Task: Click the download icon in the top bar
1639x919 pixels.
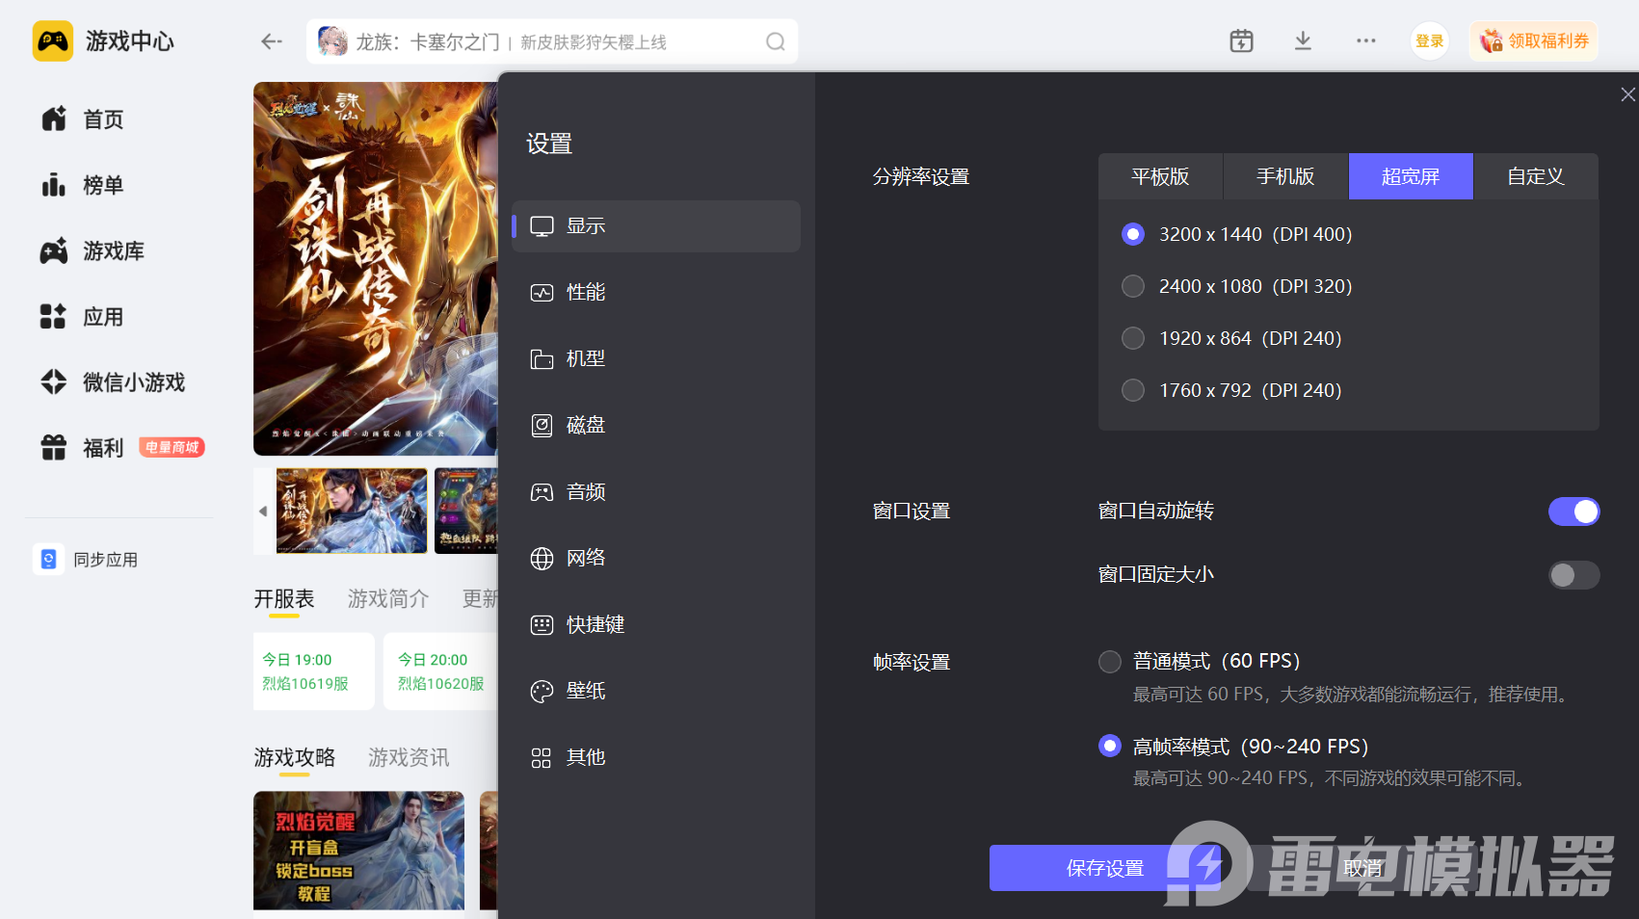Action: pyautogui.click(x=1303, y=40)
